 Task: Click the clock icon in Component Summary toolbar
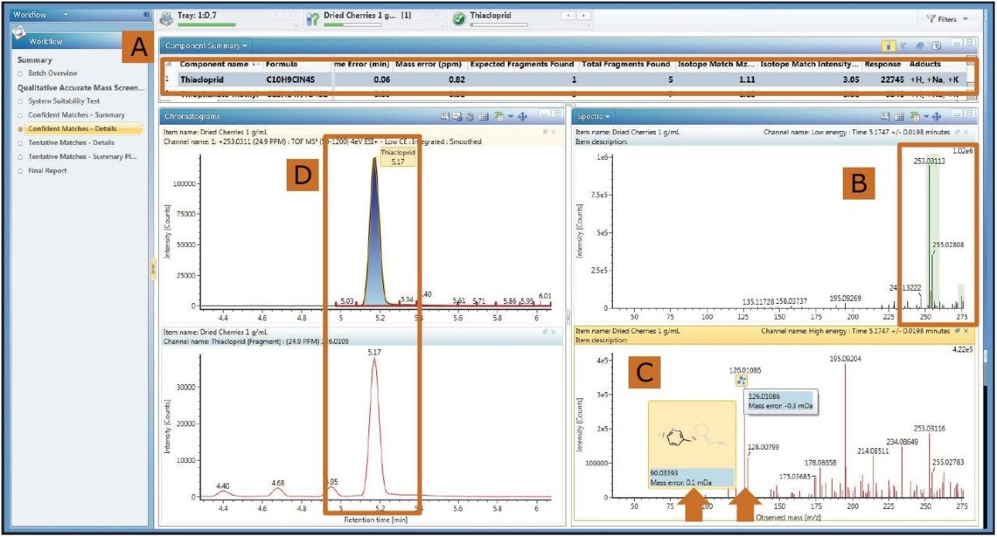(936, 46)
